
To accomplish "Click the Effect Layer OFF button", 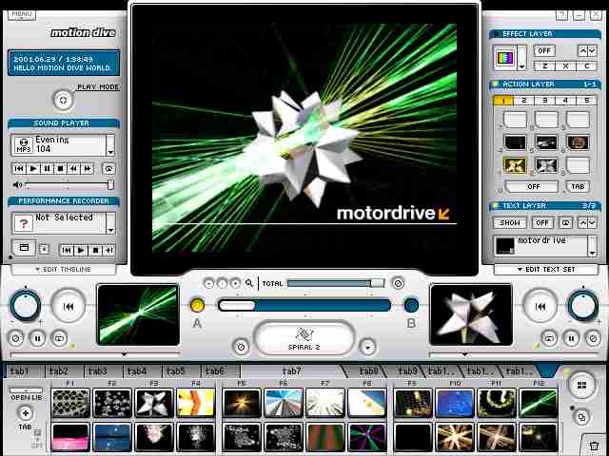I will [544, 50].
